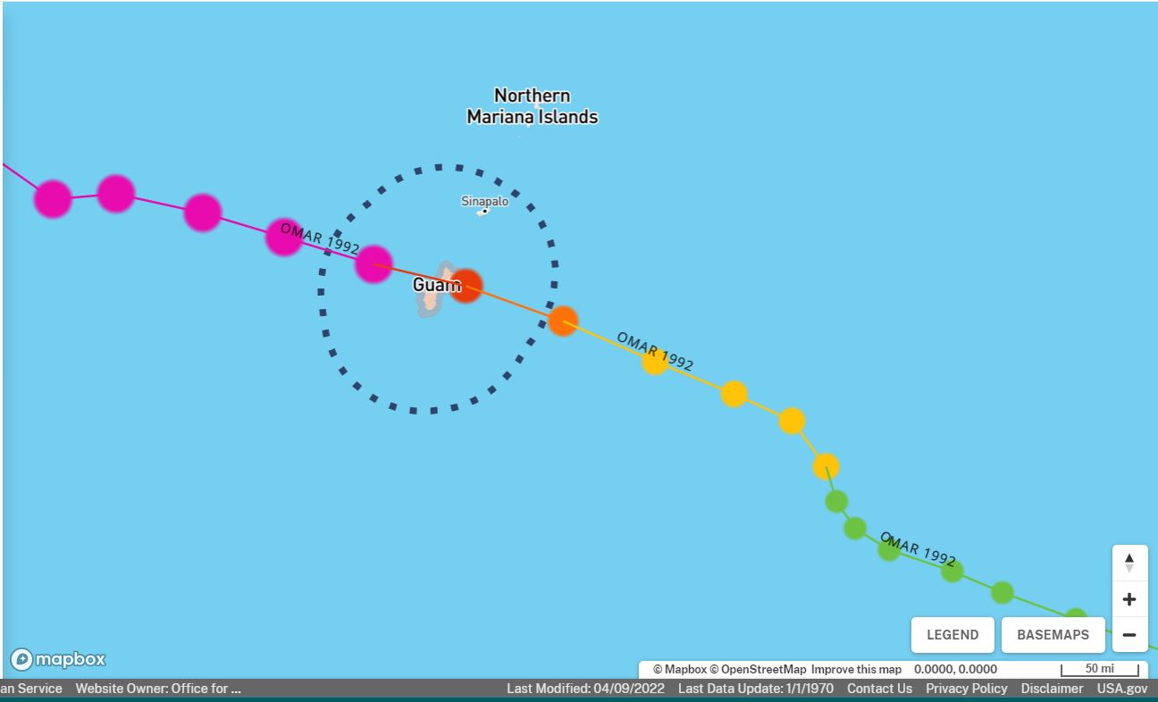The image size is (1158, 702).
Task: Open the USA.gov link
Action: 1122,689
